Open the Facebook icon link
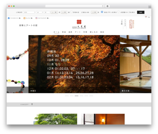This screenshot has width=158, height=134. tap(9, 18)
